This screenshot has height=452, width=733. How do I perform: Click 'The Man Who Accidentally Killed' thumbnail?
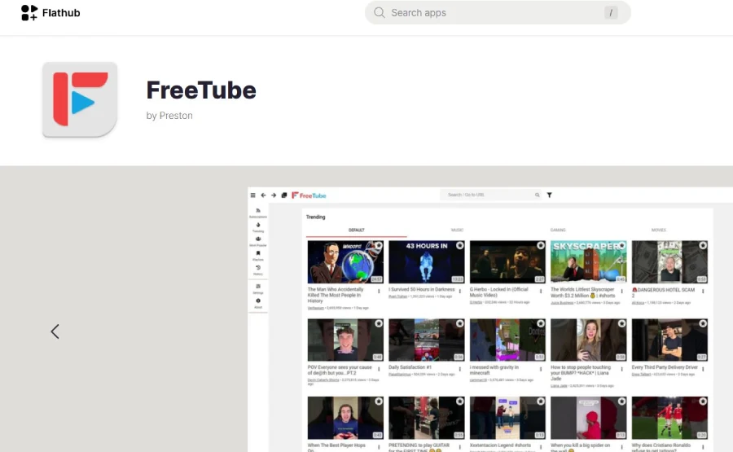pos(345,261)
